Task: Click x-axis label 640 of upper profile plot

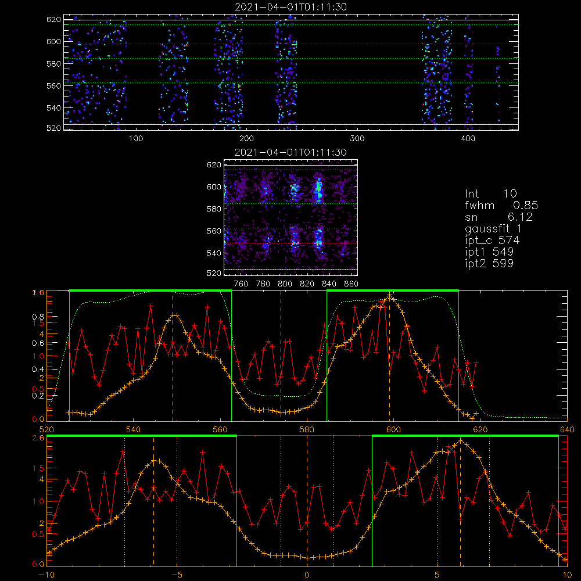Action: click(567, 429)
